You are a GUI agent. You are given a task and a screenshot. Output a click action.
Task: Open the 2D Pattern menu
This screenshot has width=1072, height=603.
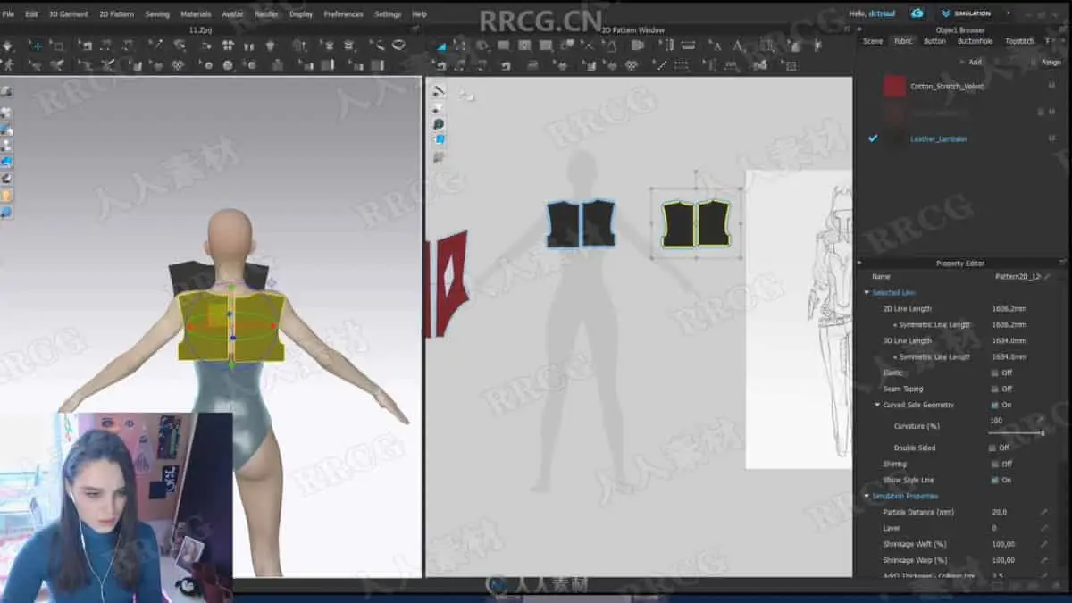[116, 14]
